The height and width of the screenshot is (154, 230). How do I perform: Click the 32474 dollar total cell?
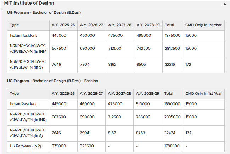[x=170, y=133]
